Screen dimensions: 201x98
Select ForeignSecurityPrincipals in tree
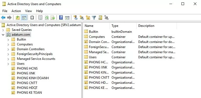pos(35,54)
